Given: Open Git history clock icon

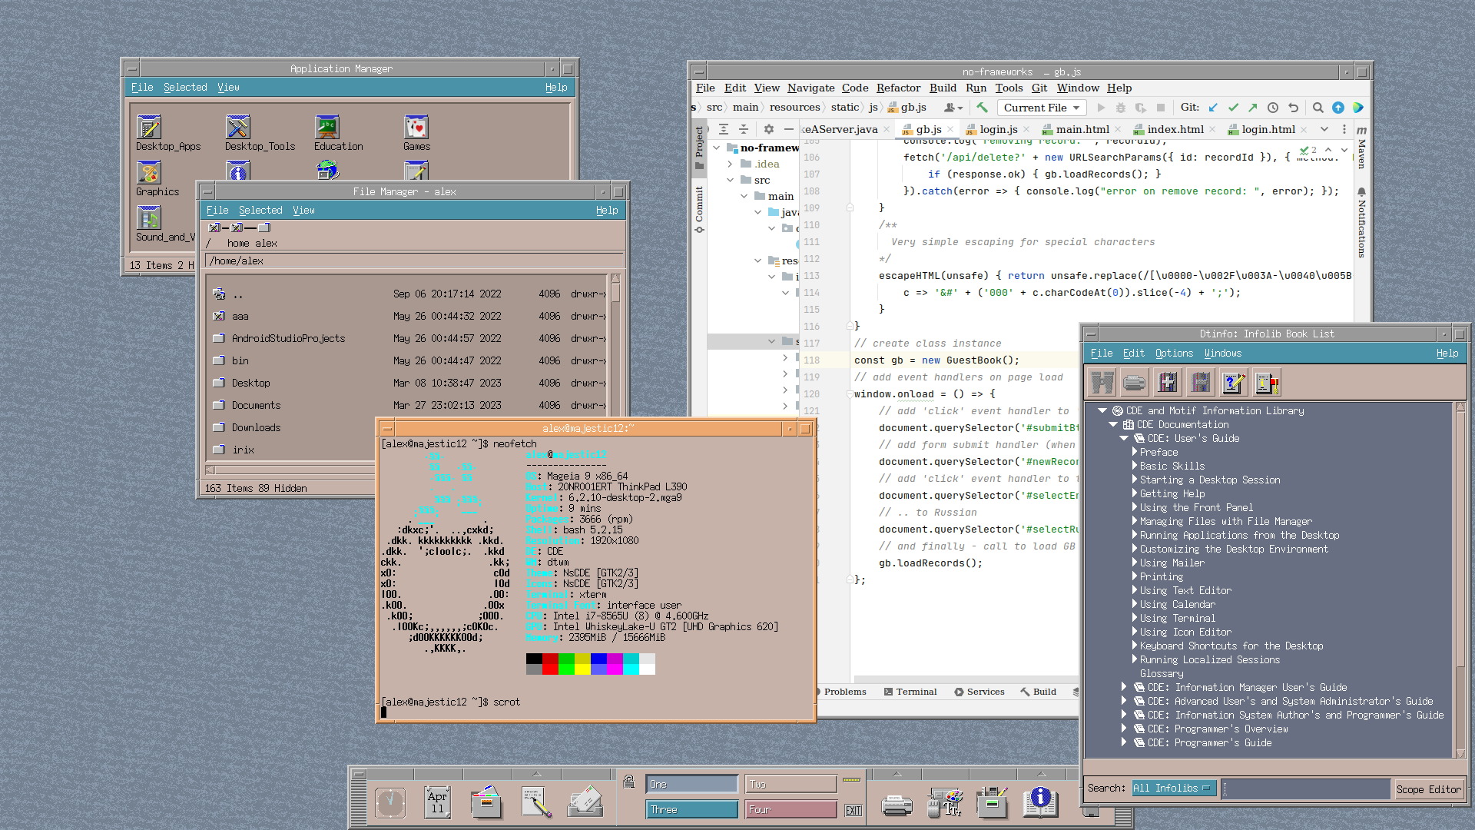Looking at the screenshot, I should (1273, 108).
